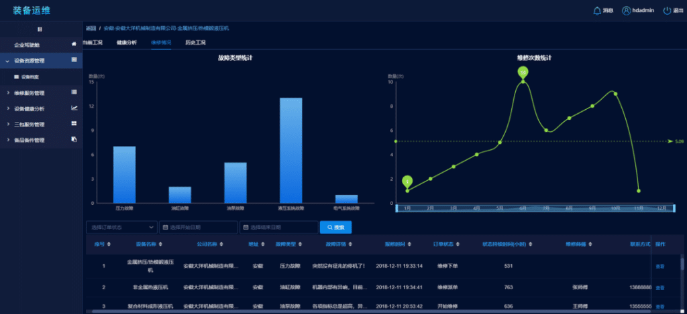Image resolution: width=687 pixels, height=314 pixels.
Task: Switch to the 历史工况 tab
Action: [195, 42]
